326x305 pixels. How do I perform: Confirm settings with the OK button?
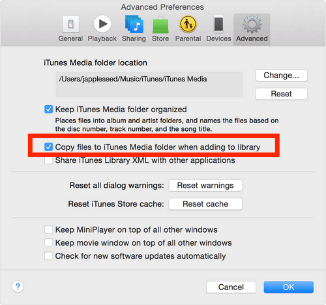289,287
